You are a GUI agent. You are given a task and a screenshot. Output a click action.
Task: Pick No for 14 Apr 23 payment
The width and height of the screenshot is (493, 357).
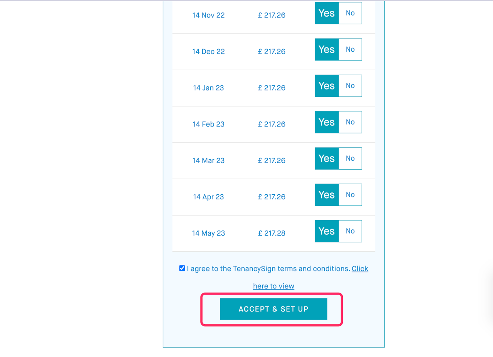(x=350, y=195)
